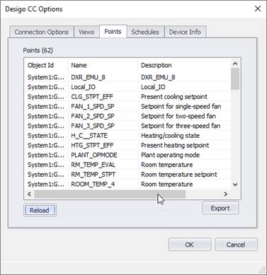Screen dimensions: 267x275
Task: Switch to the Device Info tab
Action: click(x=185, y=32)
